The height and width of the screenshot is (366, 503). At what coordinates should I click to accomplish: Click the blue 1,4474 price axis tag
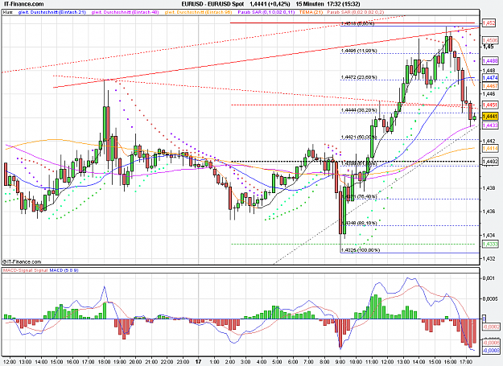(x=490, y=78)
